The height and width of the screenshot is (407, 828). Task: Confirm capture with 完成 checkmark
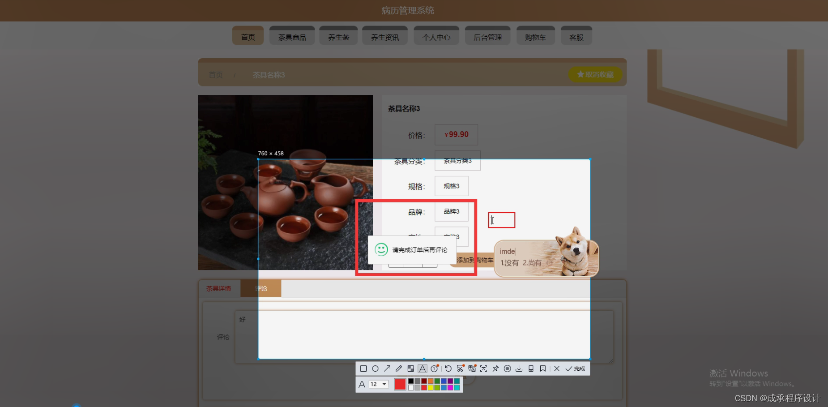574,369
